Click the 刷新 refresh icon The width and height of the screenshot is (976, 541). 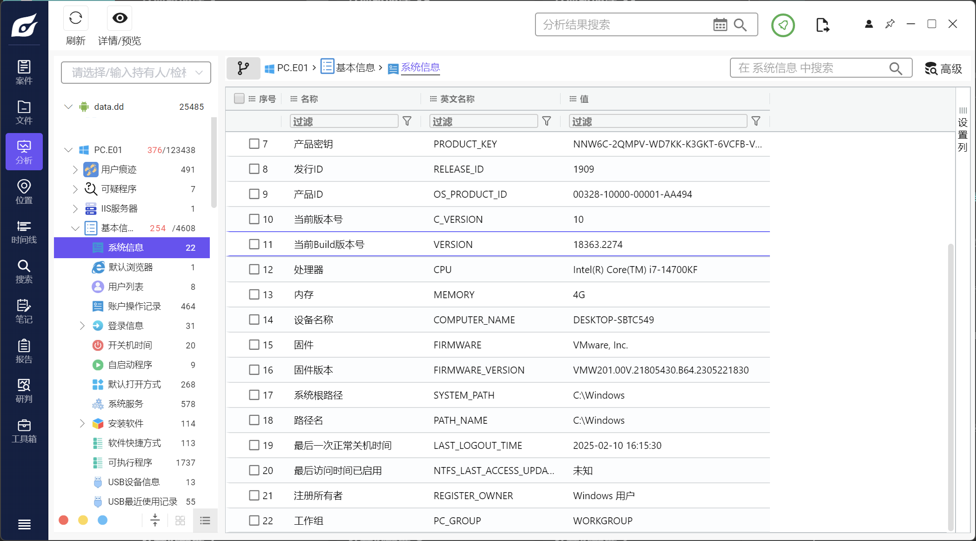(75, 19)
